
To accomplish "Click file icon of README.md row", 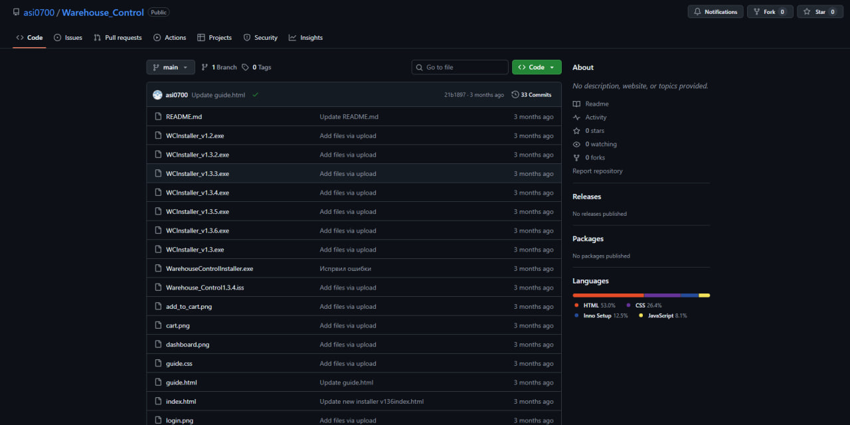I will coord(158,117).
